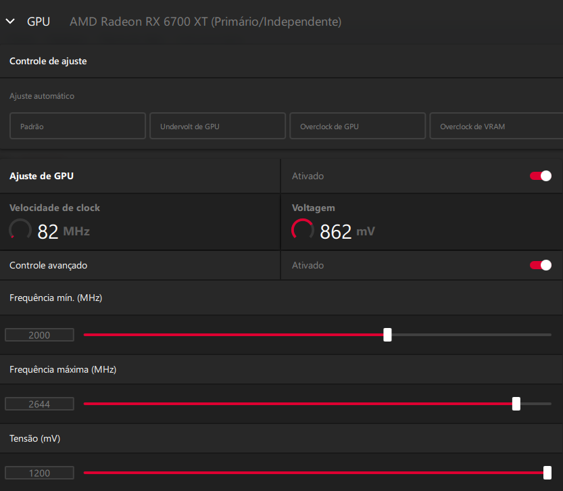
Task: Click the Ajuste automático label
Action: (42, 96)
